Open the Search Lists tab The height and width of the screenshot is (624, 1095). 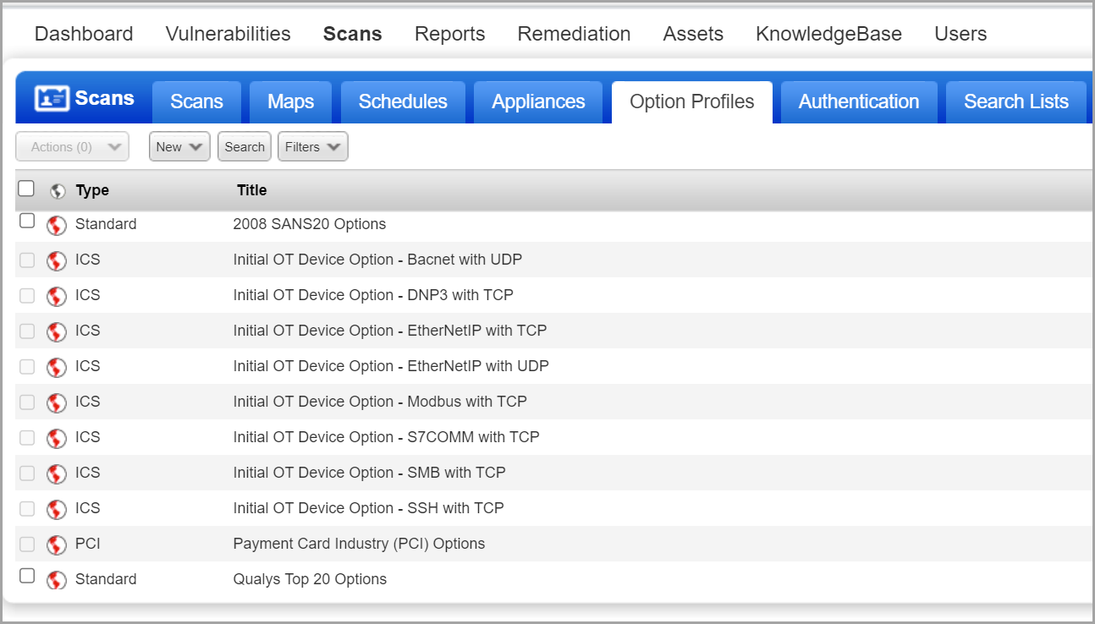[x=1016, y=101]
